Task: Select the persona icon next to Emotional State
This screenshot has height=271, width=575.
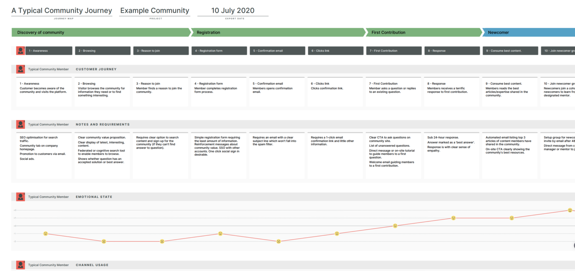Action: coord(20,197)
